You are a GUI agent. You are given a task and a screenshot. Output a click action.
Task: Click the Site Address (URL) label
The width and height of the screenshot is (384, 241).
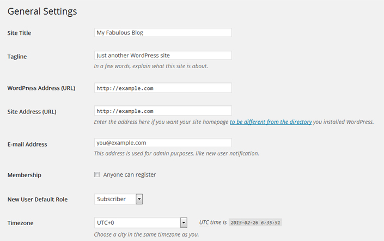pyautogui.click(x=32, y=112)
